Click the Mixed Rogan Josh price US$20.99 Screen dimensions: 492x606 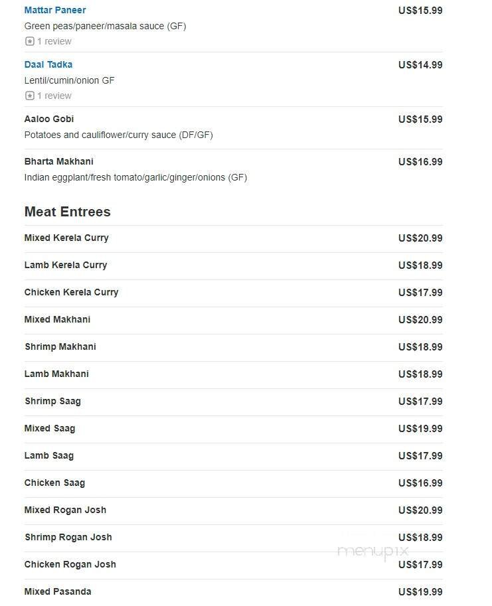coord(420,510)
